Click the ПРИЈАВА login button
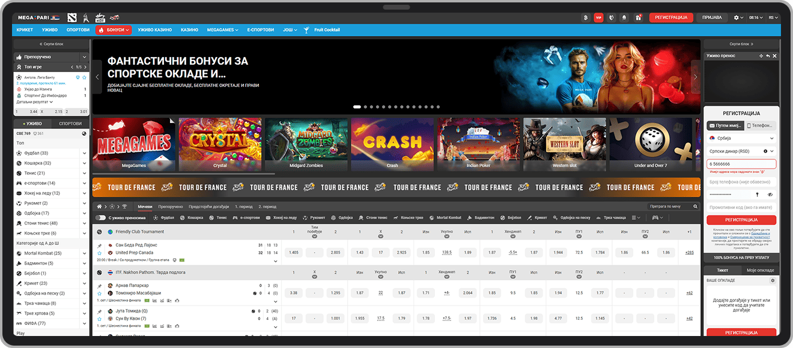This screenshot has width=793, height=348. (712, 17)
